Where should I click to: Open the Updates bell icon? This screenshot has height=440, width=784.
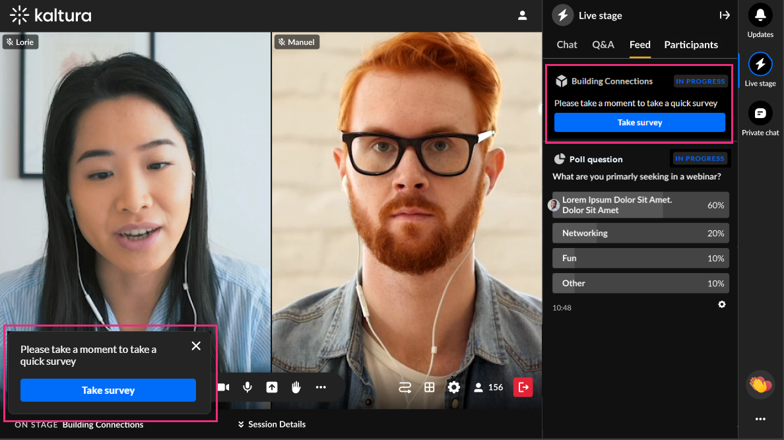coord(760,15)
